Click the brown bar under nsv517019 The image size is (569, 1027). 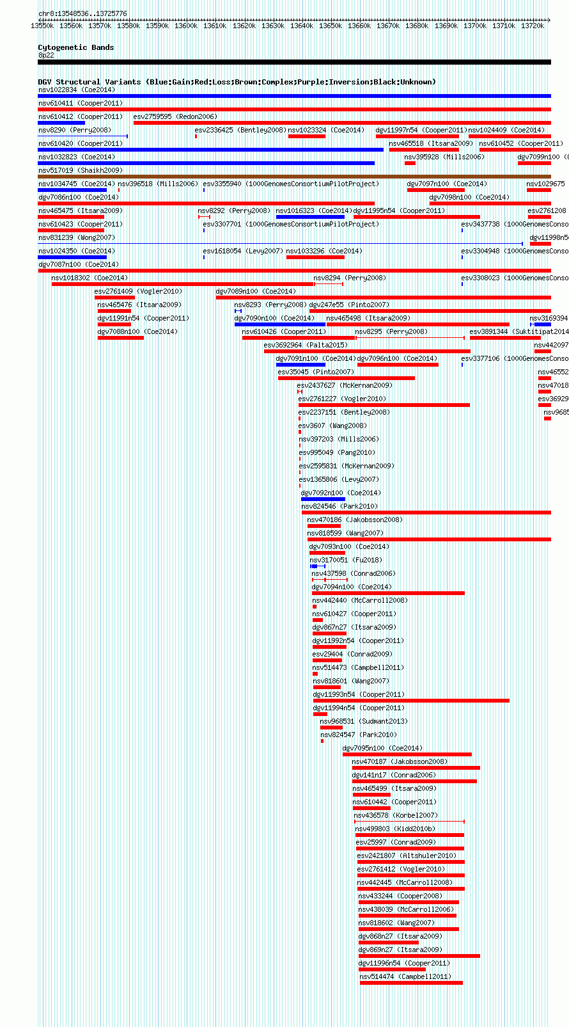tap(294, 177)
